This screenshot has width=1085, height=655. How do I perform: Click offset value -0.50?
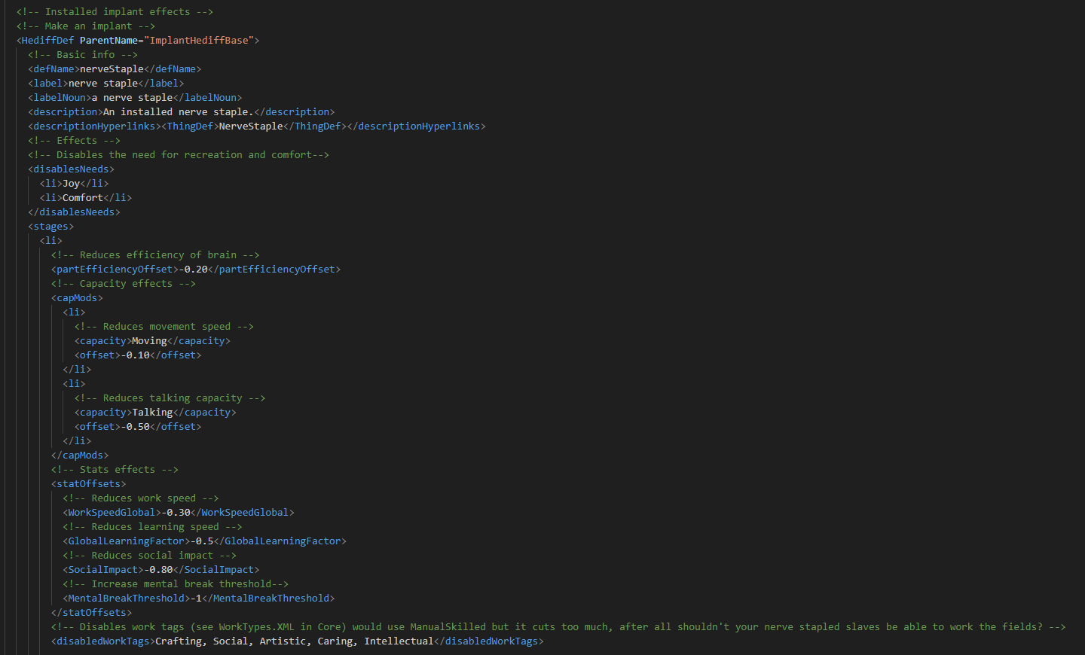click(x=135, y=427)
